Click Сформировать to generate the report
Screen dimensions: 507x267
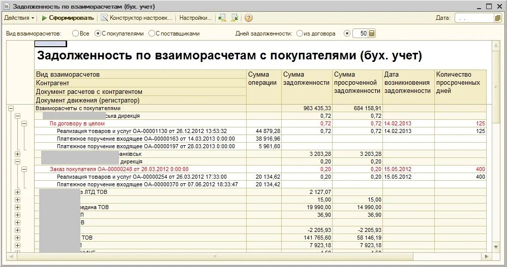[68, 18]
